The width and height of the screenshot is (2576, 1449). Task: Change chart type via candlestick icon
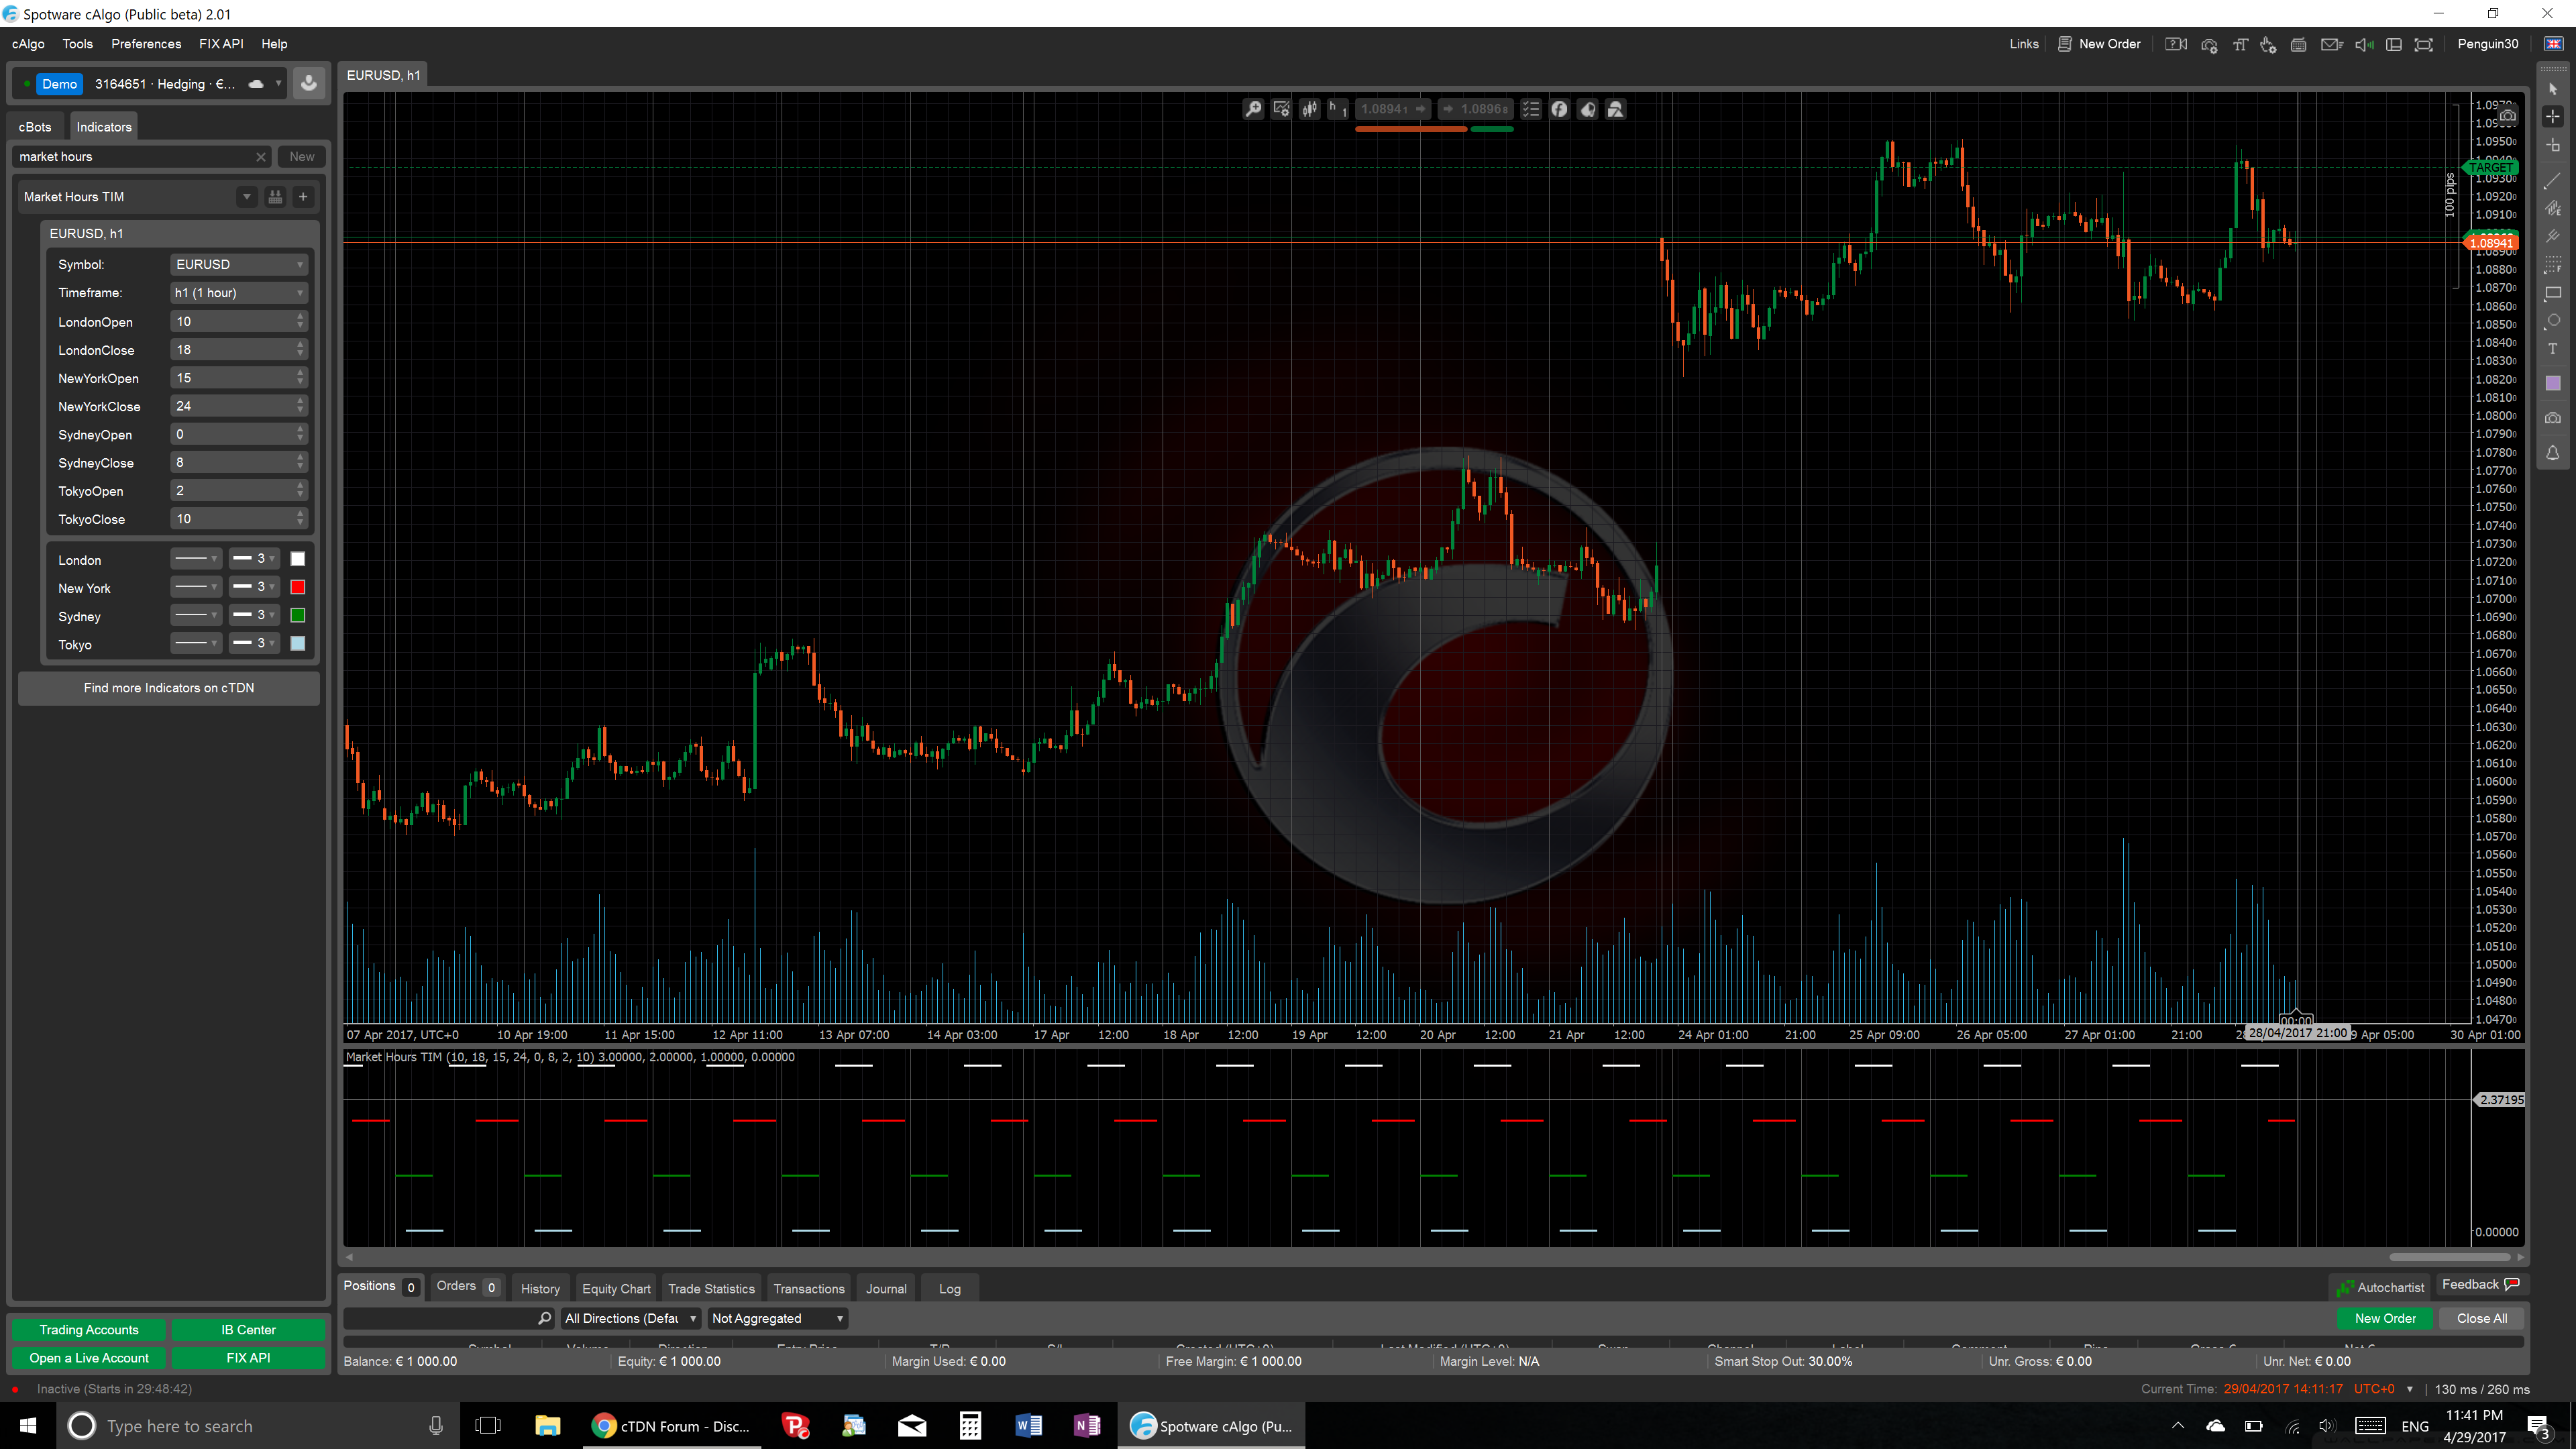1309,109
